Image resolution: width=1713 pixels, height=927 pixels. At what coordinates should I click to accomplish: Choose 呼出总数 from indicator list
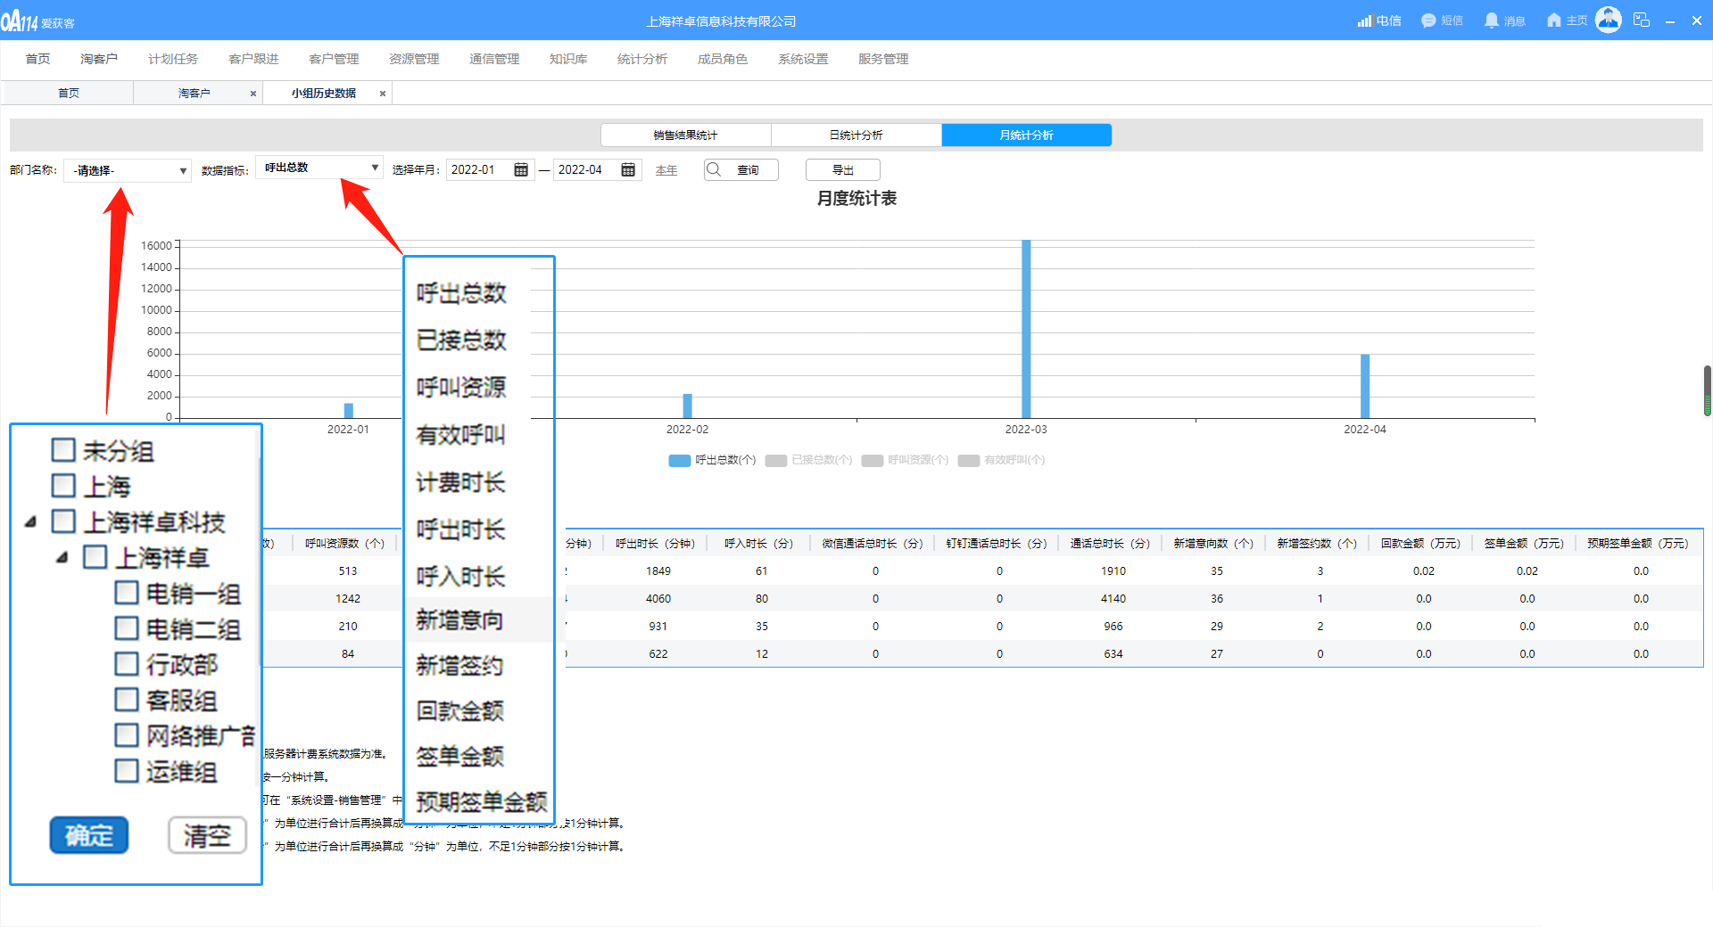pos(461,293)
